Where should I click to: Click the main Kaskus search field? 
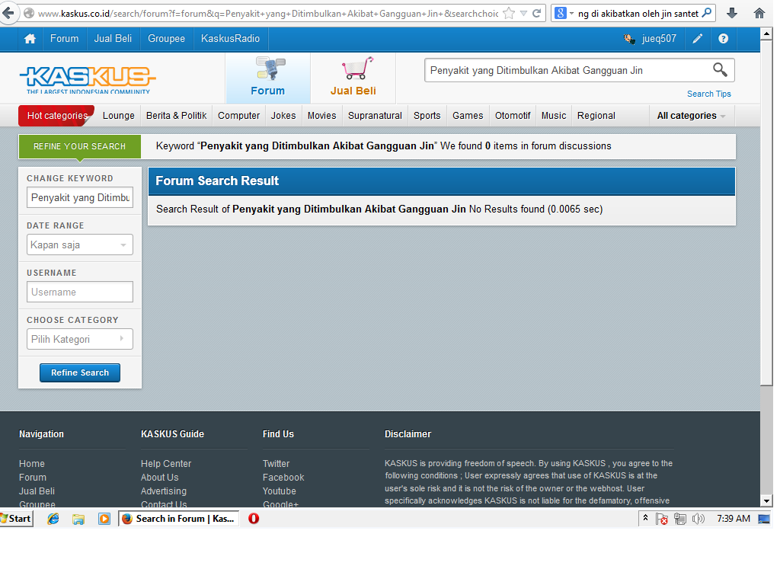567,71
